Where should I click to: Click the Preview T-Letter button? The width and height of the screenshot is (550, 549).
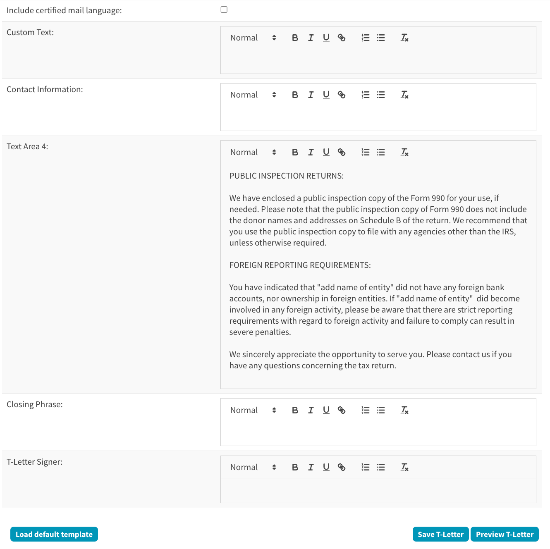tap(505, 534)
